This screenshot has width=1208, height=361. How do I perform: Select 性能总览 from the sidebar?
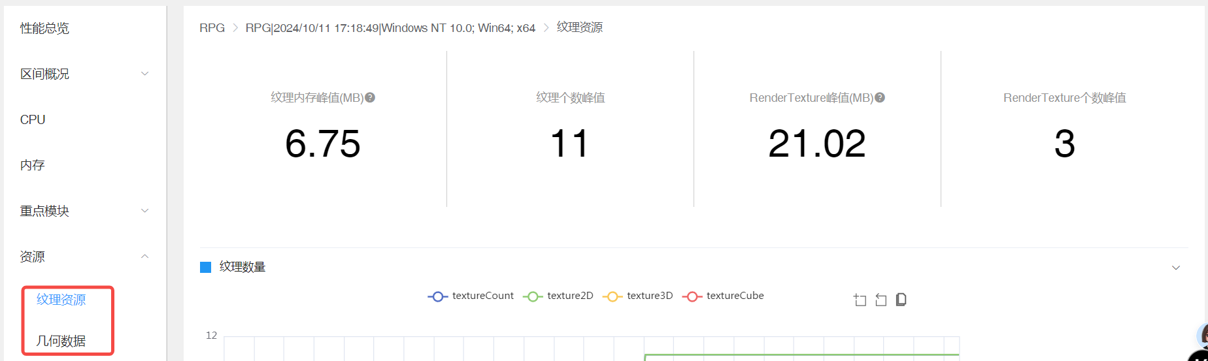[44, 28]
